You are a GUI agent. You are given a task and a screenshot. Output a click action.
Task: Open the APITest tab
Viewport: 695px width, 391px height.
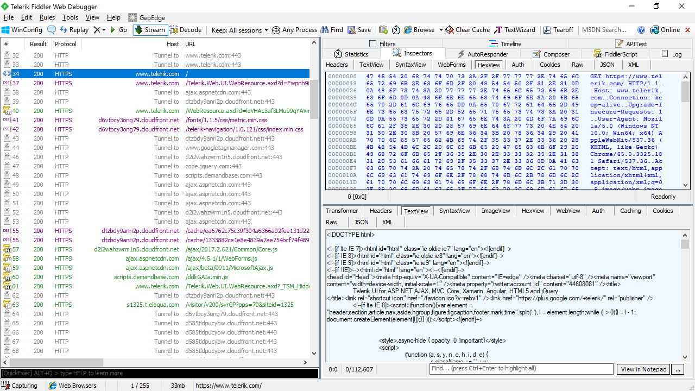coord(631,44)
